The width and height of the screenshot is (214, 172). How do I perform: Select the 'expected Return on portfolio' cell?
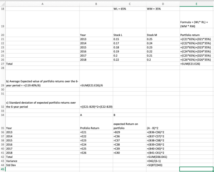pyautogui.click(x=130, y=123)
